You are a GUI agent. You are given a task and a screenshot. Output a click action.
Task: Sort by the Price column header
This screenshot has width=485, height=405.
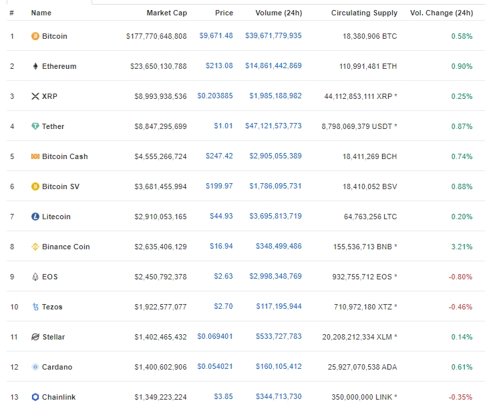point(224,13)
